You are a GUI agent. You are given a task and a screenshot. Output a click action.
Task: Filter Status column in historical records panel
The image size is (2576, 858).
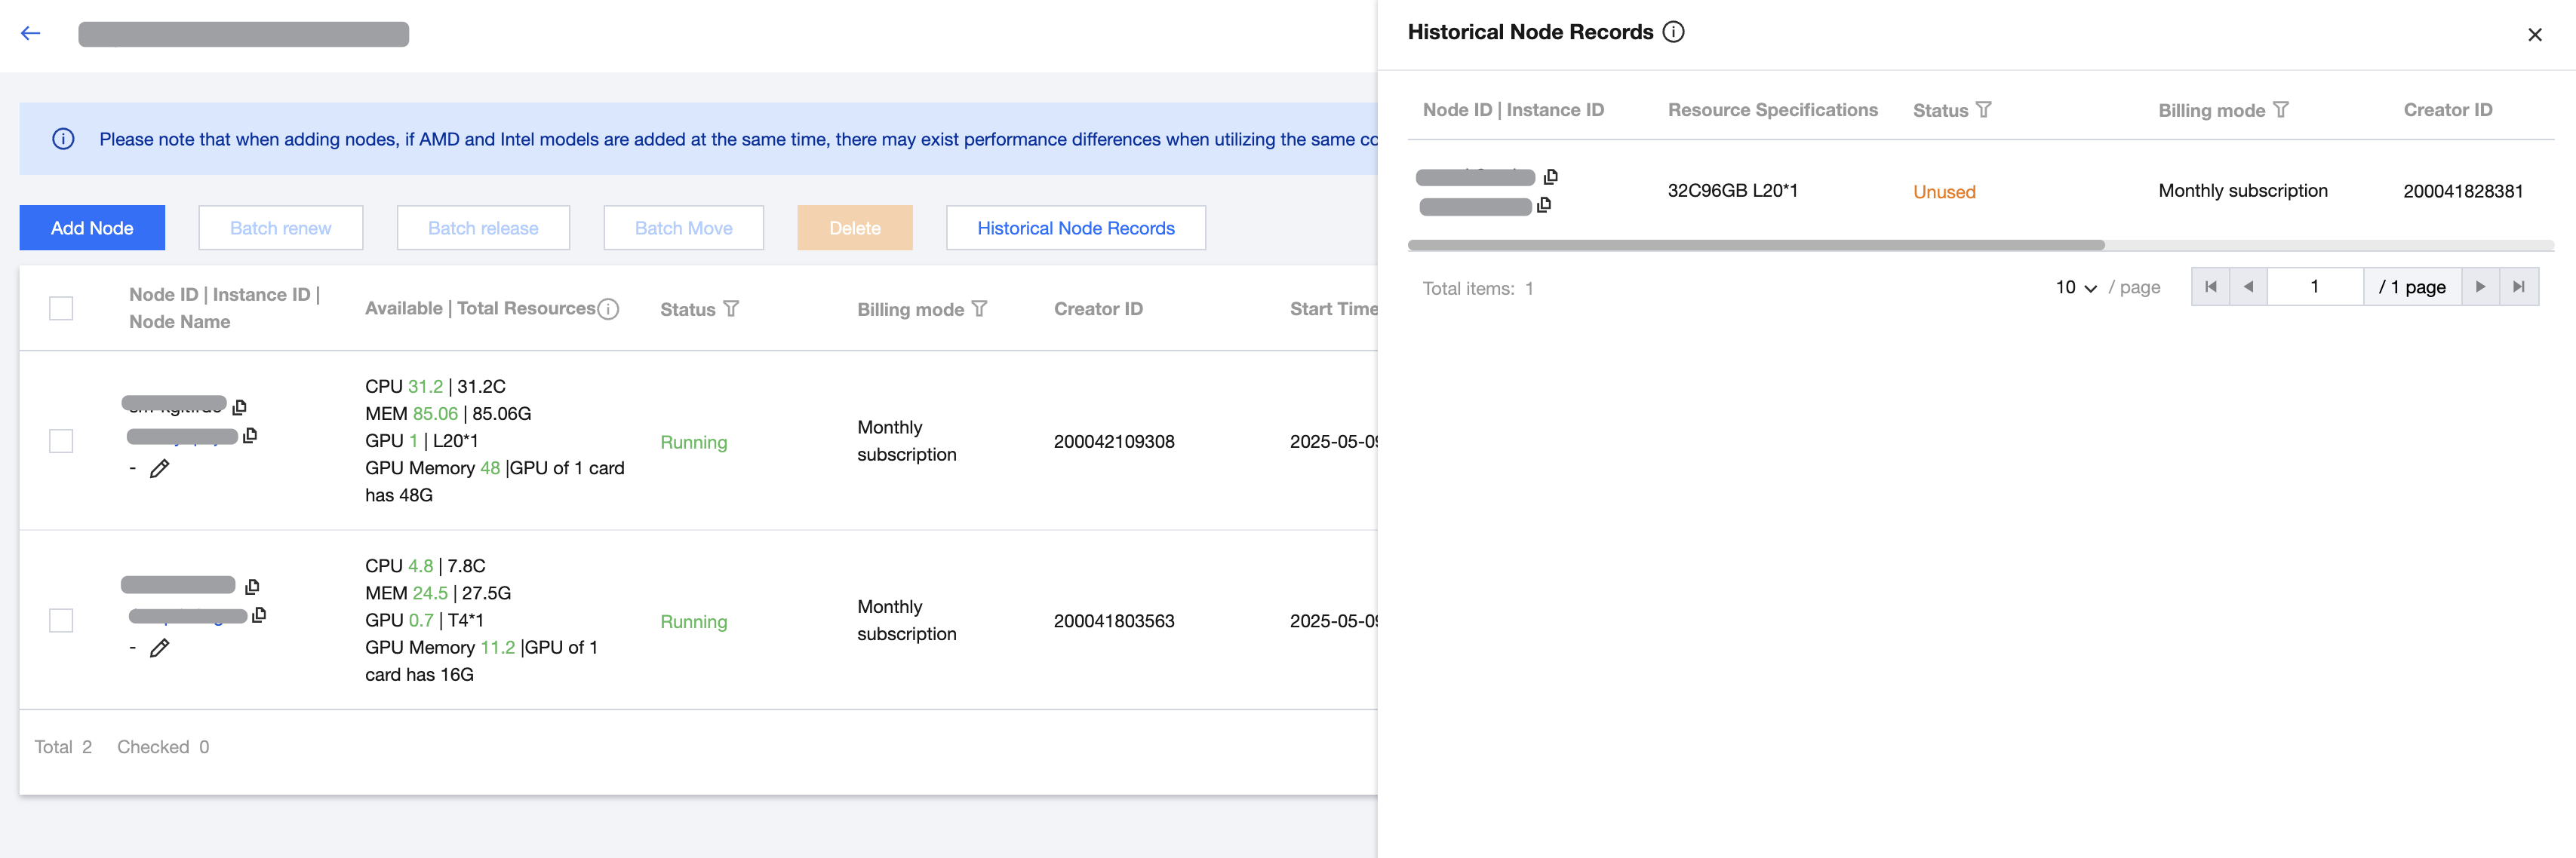1984,110
